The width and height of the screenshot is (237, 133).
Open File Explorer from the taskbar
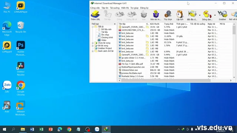tap(23, 129)
